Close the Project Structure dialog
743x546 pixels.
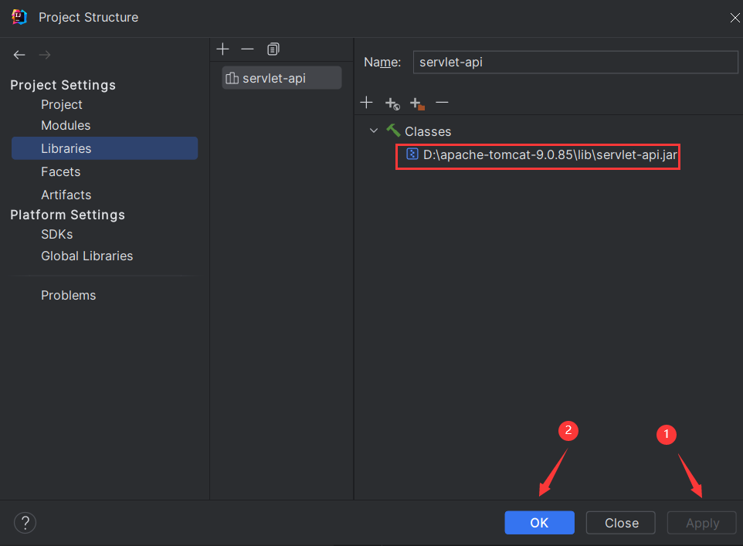(x=735, y=18)
